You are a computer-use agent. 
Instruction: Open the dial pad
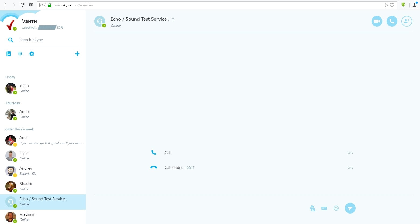tap(20, 54)
